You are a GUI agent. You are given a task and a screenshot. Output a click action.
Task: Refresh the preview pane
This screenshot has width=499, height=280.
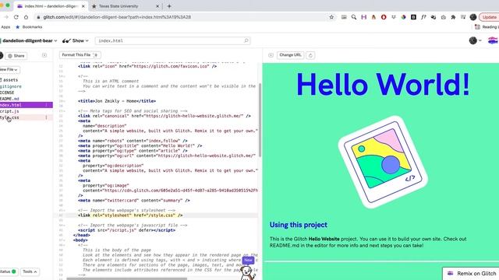click(x=310, y=55)
